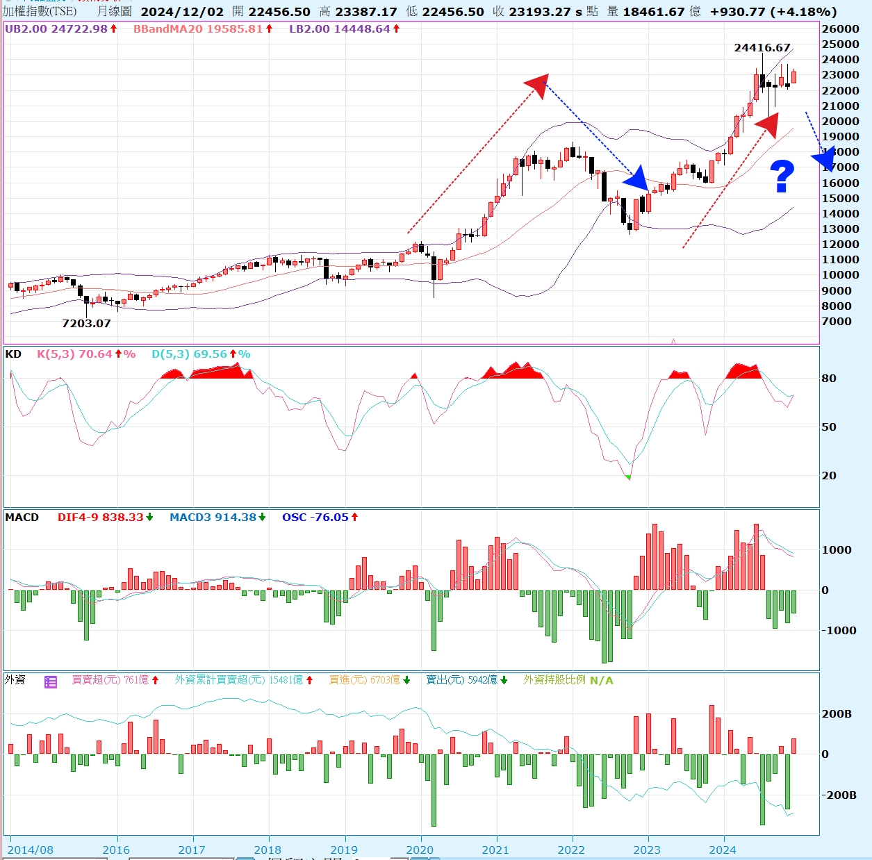Click the 月線圖 chart period label
Image resolution: width=872 pixels, height=860 pixels.
point(114,11)
